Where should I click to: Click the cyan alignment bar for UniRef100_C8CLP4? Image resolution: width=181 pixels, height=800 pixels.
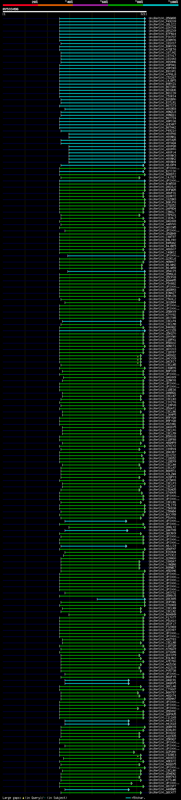(x=102, y=321)
